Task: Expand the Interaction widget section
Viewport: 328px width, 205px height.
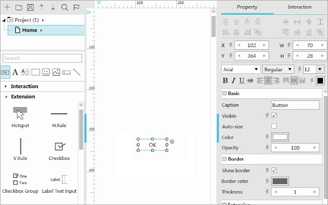Action: click(6, 86)
